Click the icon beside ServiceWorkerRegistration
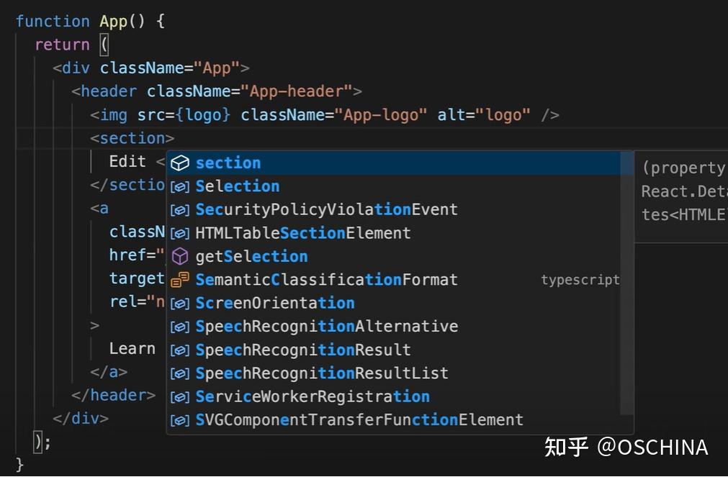728x477 pixels. tap(179, 397)
